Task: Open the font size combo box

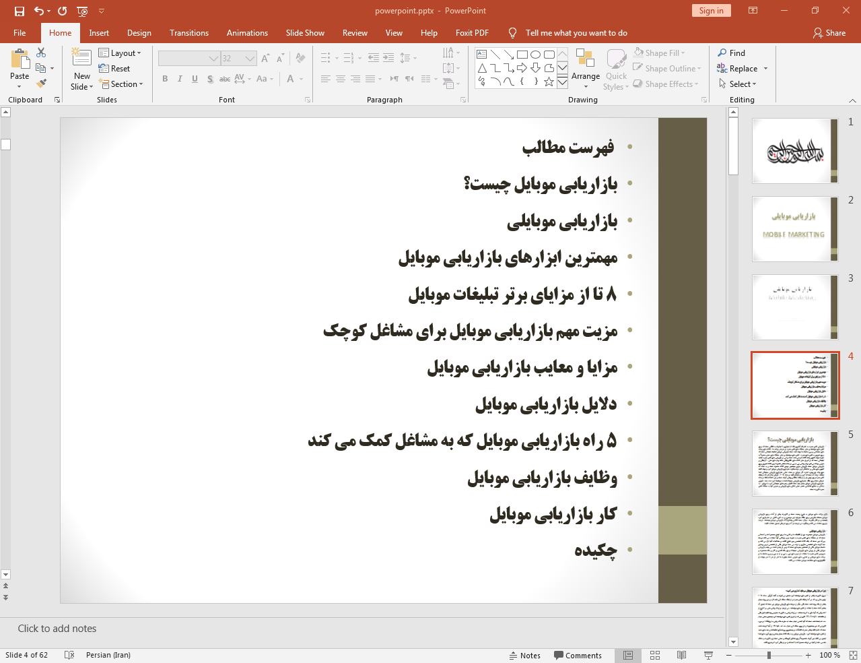Action: click(250, 59)
